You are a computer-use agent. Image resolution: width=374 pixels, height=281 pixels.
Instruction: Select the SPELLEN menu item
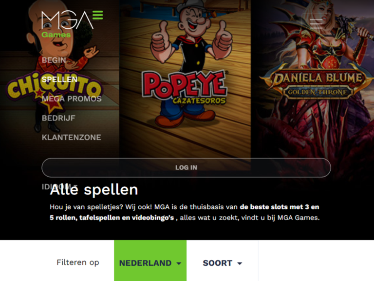pos(59,80)
